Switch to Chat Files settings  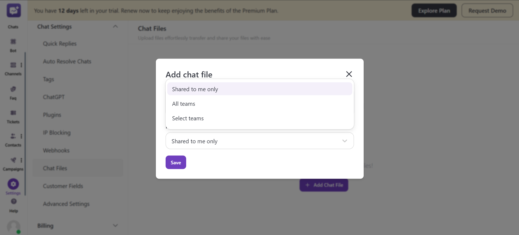point(55,168)
